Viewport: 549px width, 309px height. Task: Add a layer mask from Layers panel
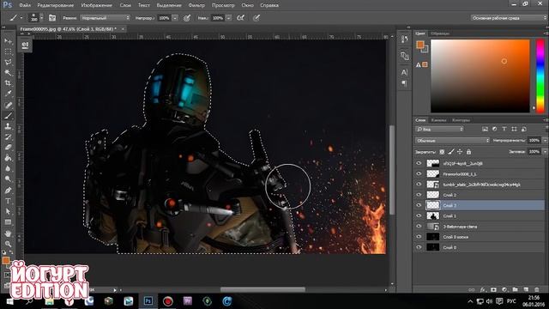tap(493, 290)
